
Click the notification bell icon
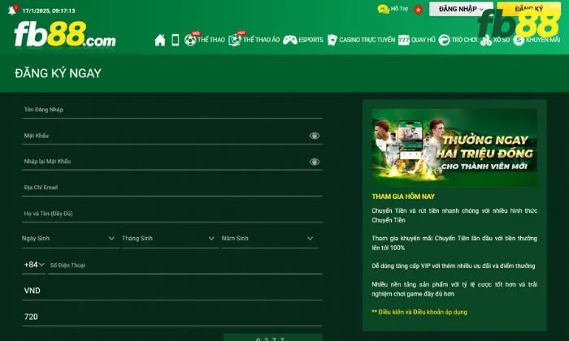pyautogui.click(x=12, y=10)
